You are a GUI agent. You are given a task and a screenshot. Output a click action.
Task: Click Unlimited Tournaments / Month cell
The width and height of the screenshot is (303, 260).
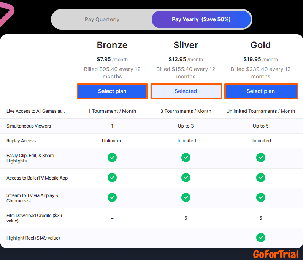[x=261, y=111]
